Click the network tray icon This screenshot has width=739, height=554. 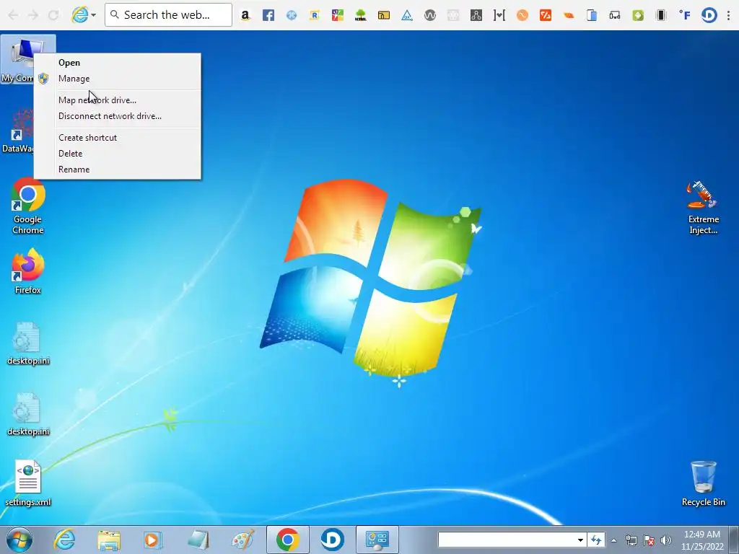pos(631,540)
